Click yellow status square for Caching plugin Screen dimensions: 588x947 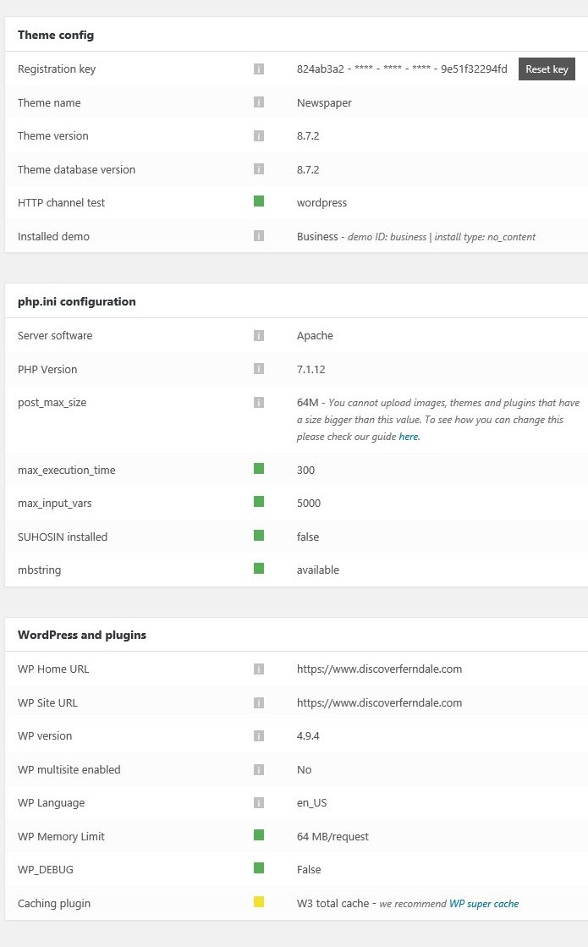[259, 902]
